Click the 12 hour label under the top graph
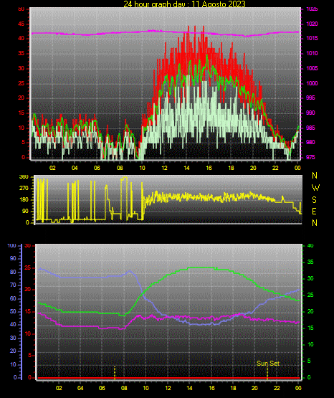334x398 pixels. coord(164,168)
